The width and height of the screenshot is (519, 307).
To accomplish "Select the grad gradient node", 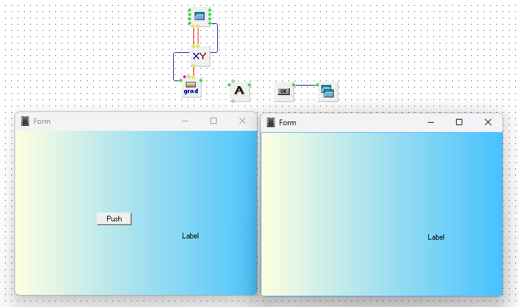I will click(x=191, y=87).
